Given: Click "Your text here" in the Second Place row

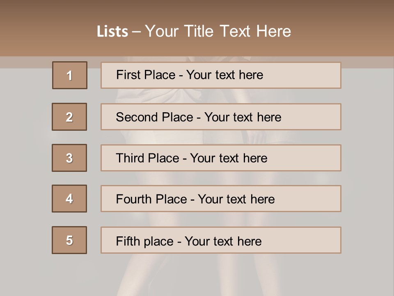Looking at the screenshot, I should click(243, 117).
